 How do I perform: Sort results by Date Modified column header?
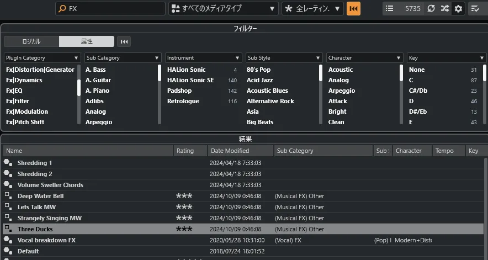click(240, 151)
